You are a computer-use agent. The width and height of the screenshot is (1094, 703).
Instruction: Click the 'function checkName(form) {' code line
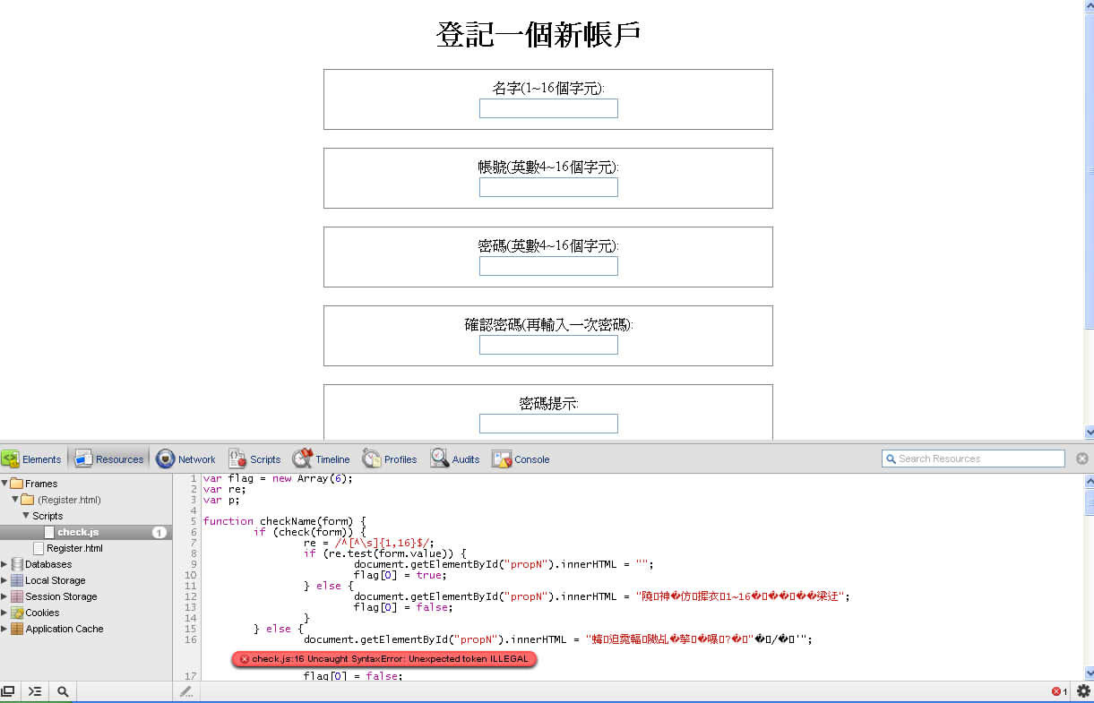(285, 521)
